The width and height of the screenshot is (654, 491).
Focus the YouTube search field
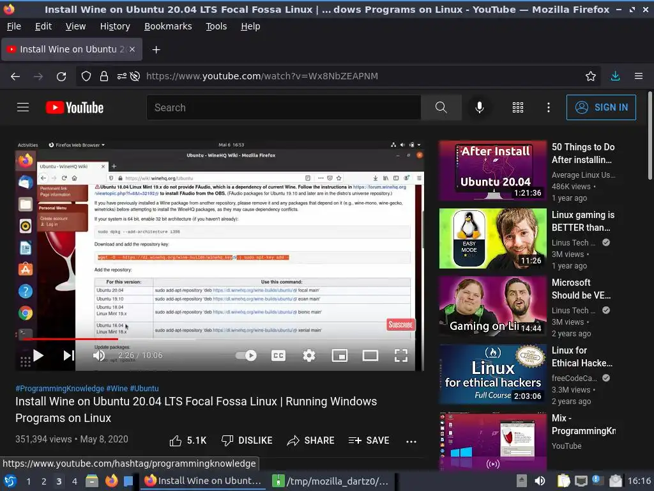pyautogui.click(x=284, y=107)
